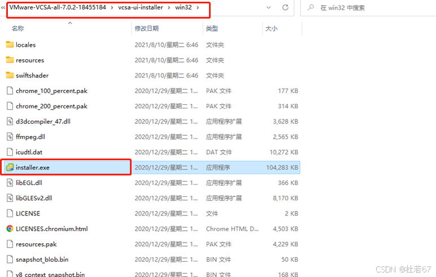
Task: Go to vcsa-ui-installer breadcrumb folder
Action: click(141, 7)
